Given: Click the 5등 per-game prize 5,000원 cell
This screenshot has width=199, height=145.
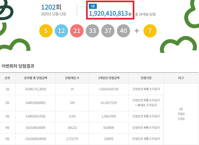Looking at the screenshot, I should click(109, 139).
